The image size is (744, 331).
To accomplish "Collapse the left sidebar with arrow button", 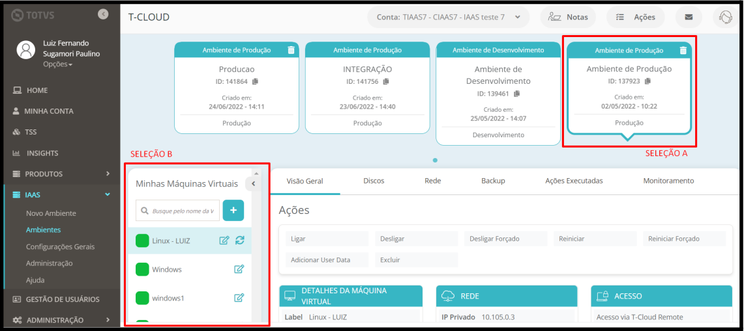I will 103,14.
